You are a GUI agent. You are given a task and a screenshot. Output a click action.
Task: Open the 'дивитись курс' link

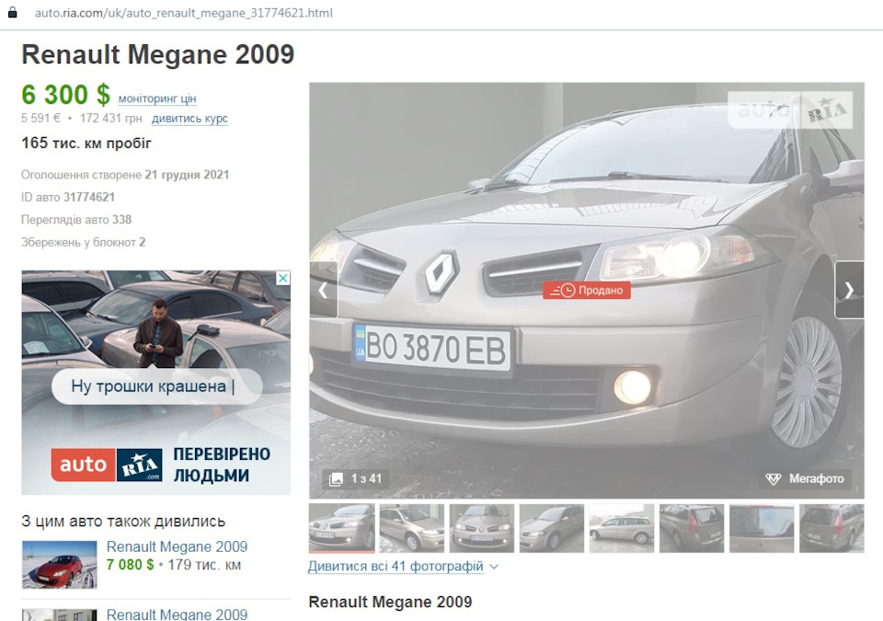pyautogui.click(x=189, y=119)
